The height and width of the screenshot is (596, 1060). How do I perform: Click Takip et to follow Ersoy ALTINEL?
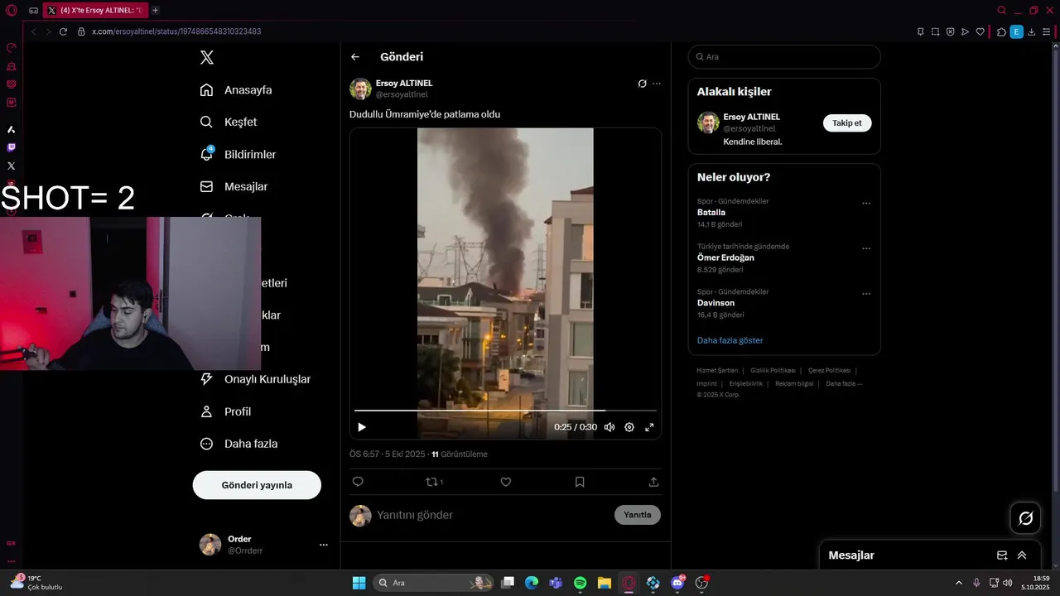tap(847, 123)
